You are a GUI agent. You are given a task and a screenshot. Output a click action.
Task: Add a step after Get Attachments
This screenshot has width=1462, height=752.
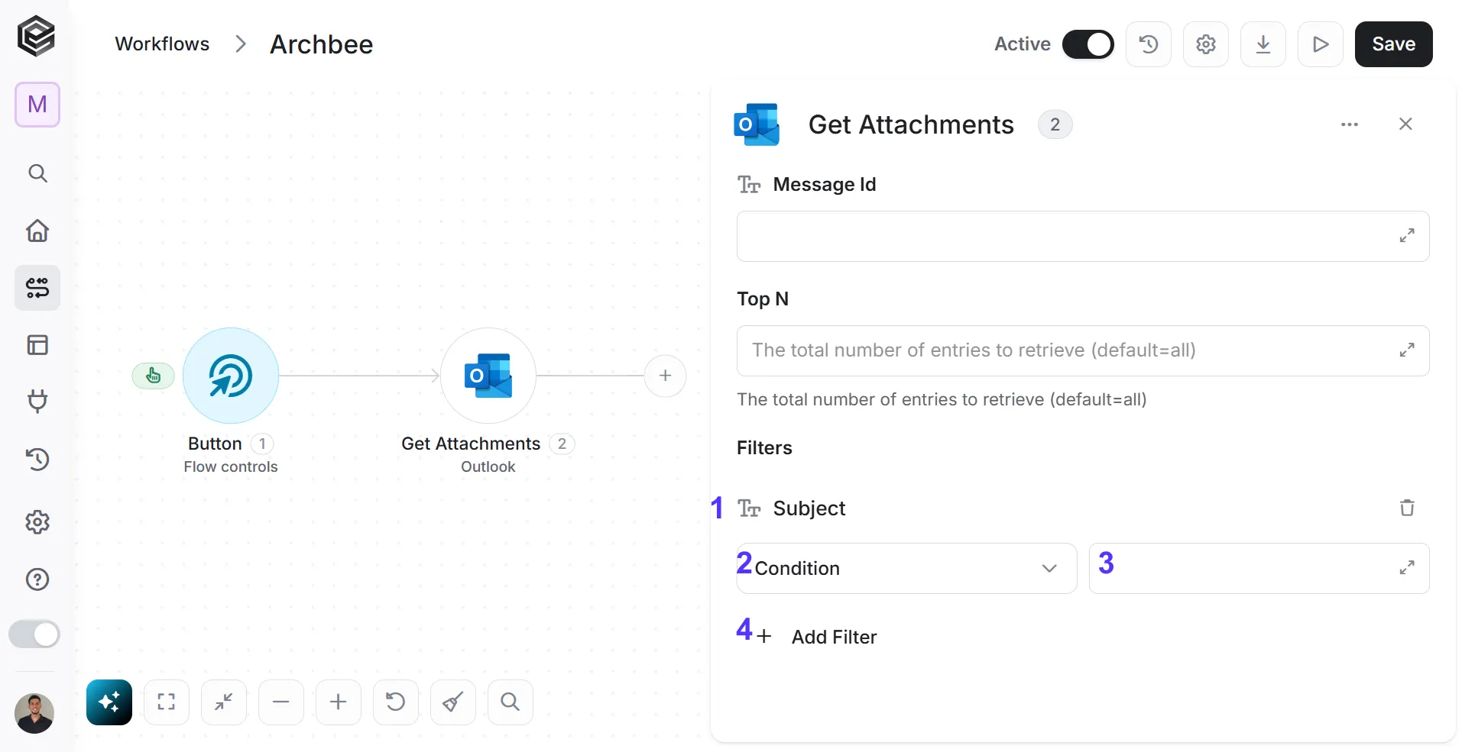[x=666, y=376]
